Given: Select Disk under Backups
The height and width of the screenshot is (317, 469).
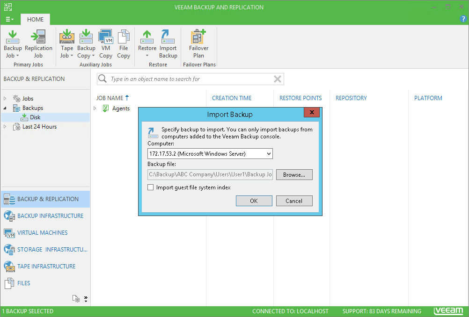Looking at the screenshot, I should pos(35,117).
